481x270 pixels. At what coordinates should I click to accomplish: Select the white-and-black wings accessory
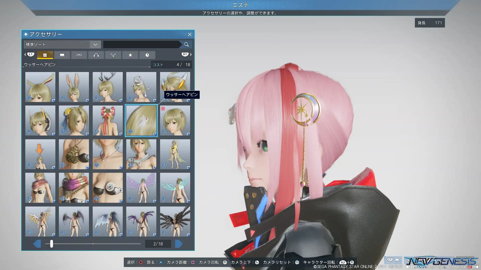coord(108,221)
